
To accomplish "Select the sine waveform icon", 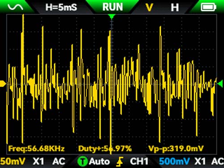I will coord(15,7).
